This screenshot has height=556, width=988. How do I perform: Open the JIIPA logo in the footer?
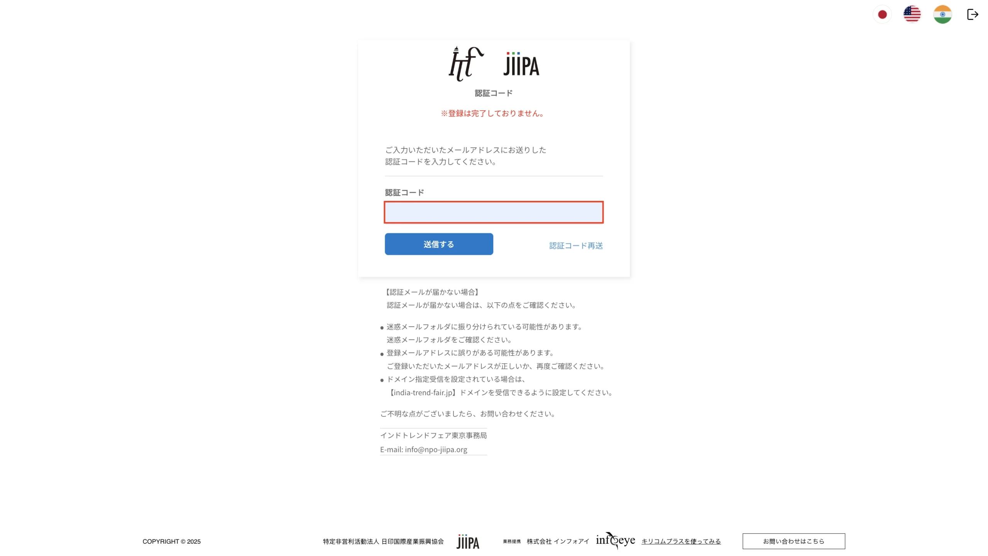[x=468, y=541]
